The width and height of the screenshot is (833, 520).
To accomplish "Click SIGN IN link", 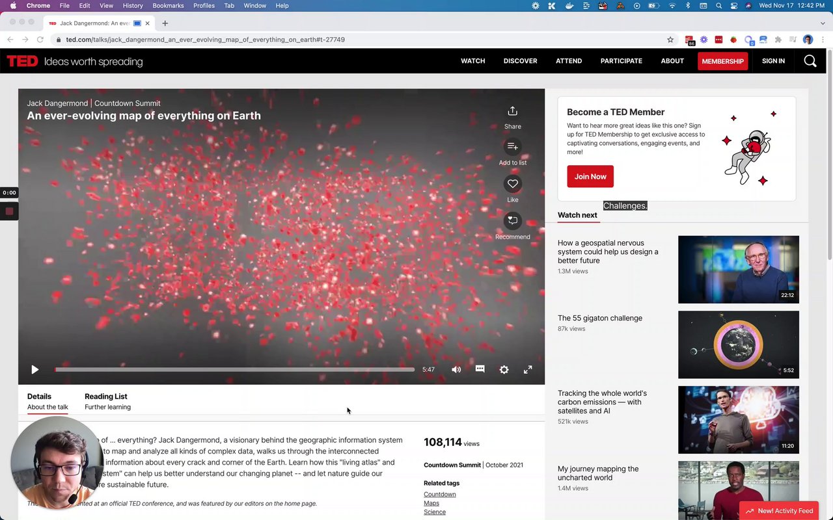I will tap(773, 61).
